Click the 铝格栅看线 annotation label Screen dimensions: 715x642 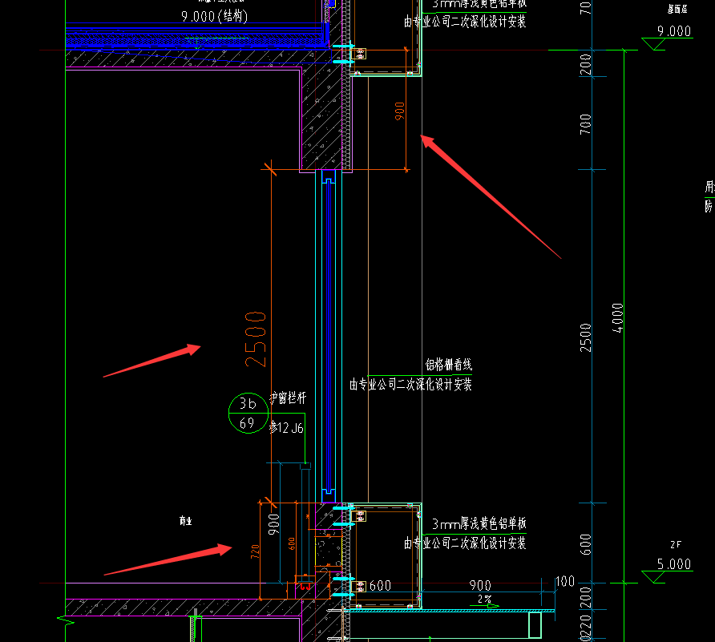[x=449, y=365]
